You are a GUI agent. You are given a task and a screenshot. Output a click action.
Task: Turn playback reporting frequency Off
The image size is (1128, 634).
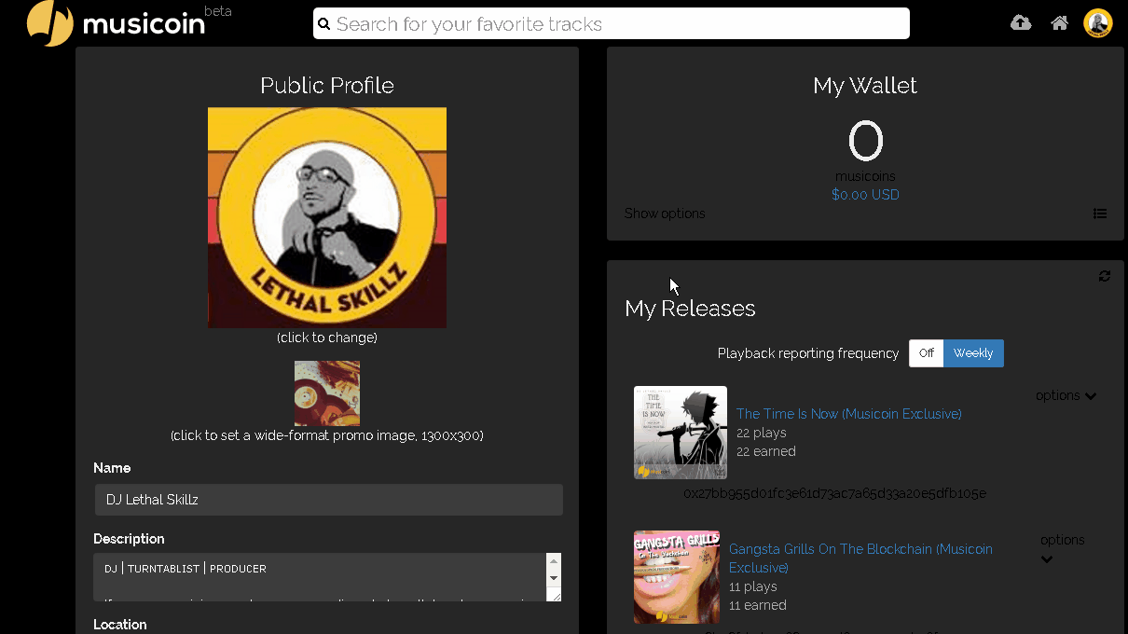point(926,353)
